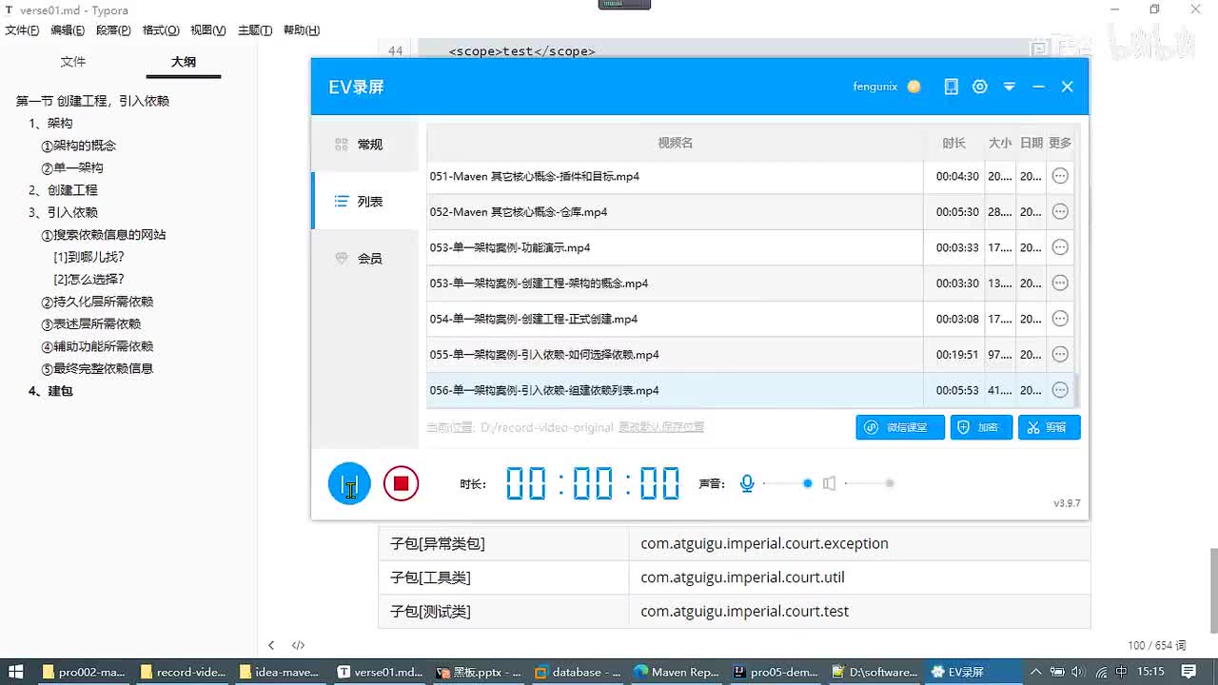
Task: Sort the video list by 时长 header
Action: coord(953,143)
